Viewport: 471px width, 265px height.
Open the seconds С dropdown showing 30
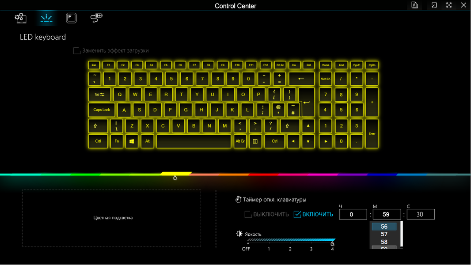pos(421,214)
